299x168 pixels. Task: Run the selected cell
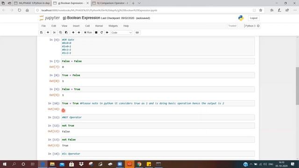88,33
